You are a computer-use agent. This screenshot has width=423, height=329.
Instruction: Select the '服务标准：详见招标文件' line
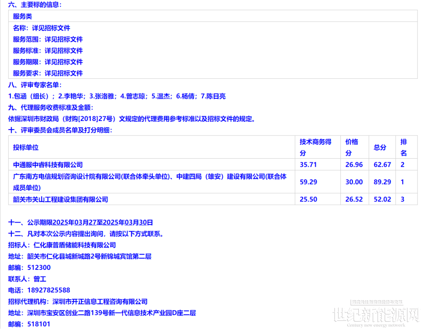pyautogui.click(x=48, y=51)
